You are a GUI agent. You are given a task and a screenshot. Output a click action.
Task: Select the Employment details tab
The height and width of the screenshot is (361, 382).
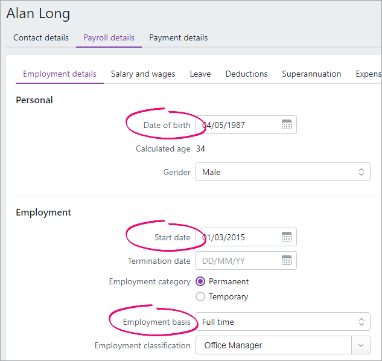(x=60, y=74)
